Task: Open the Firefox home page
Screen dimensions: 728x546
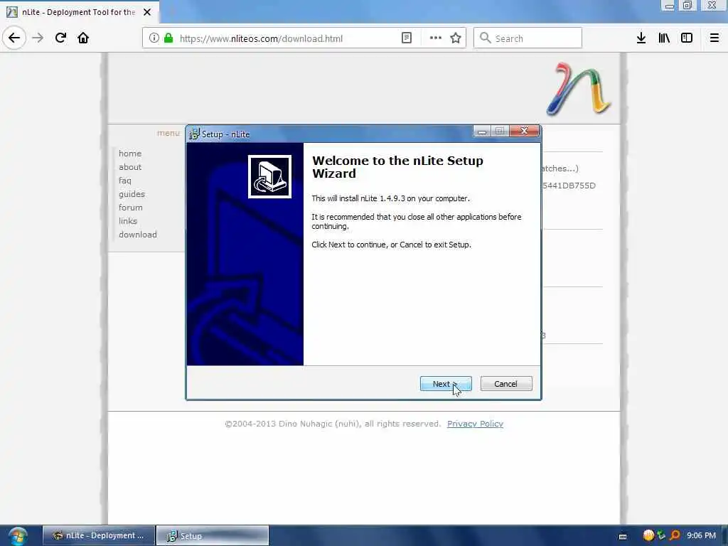Action: pyautogui.click(x=83, y=38)
